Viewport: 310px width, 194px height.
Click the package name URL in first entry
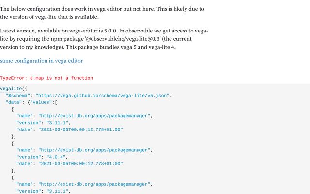95,116
